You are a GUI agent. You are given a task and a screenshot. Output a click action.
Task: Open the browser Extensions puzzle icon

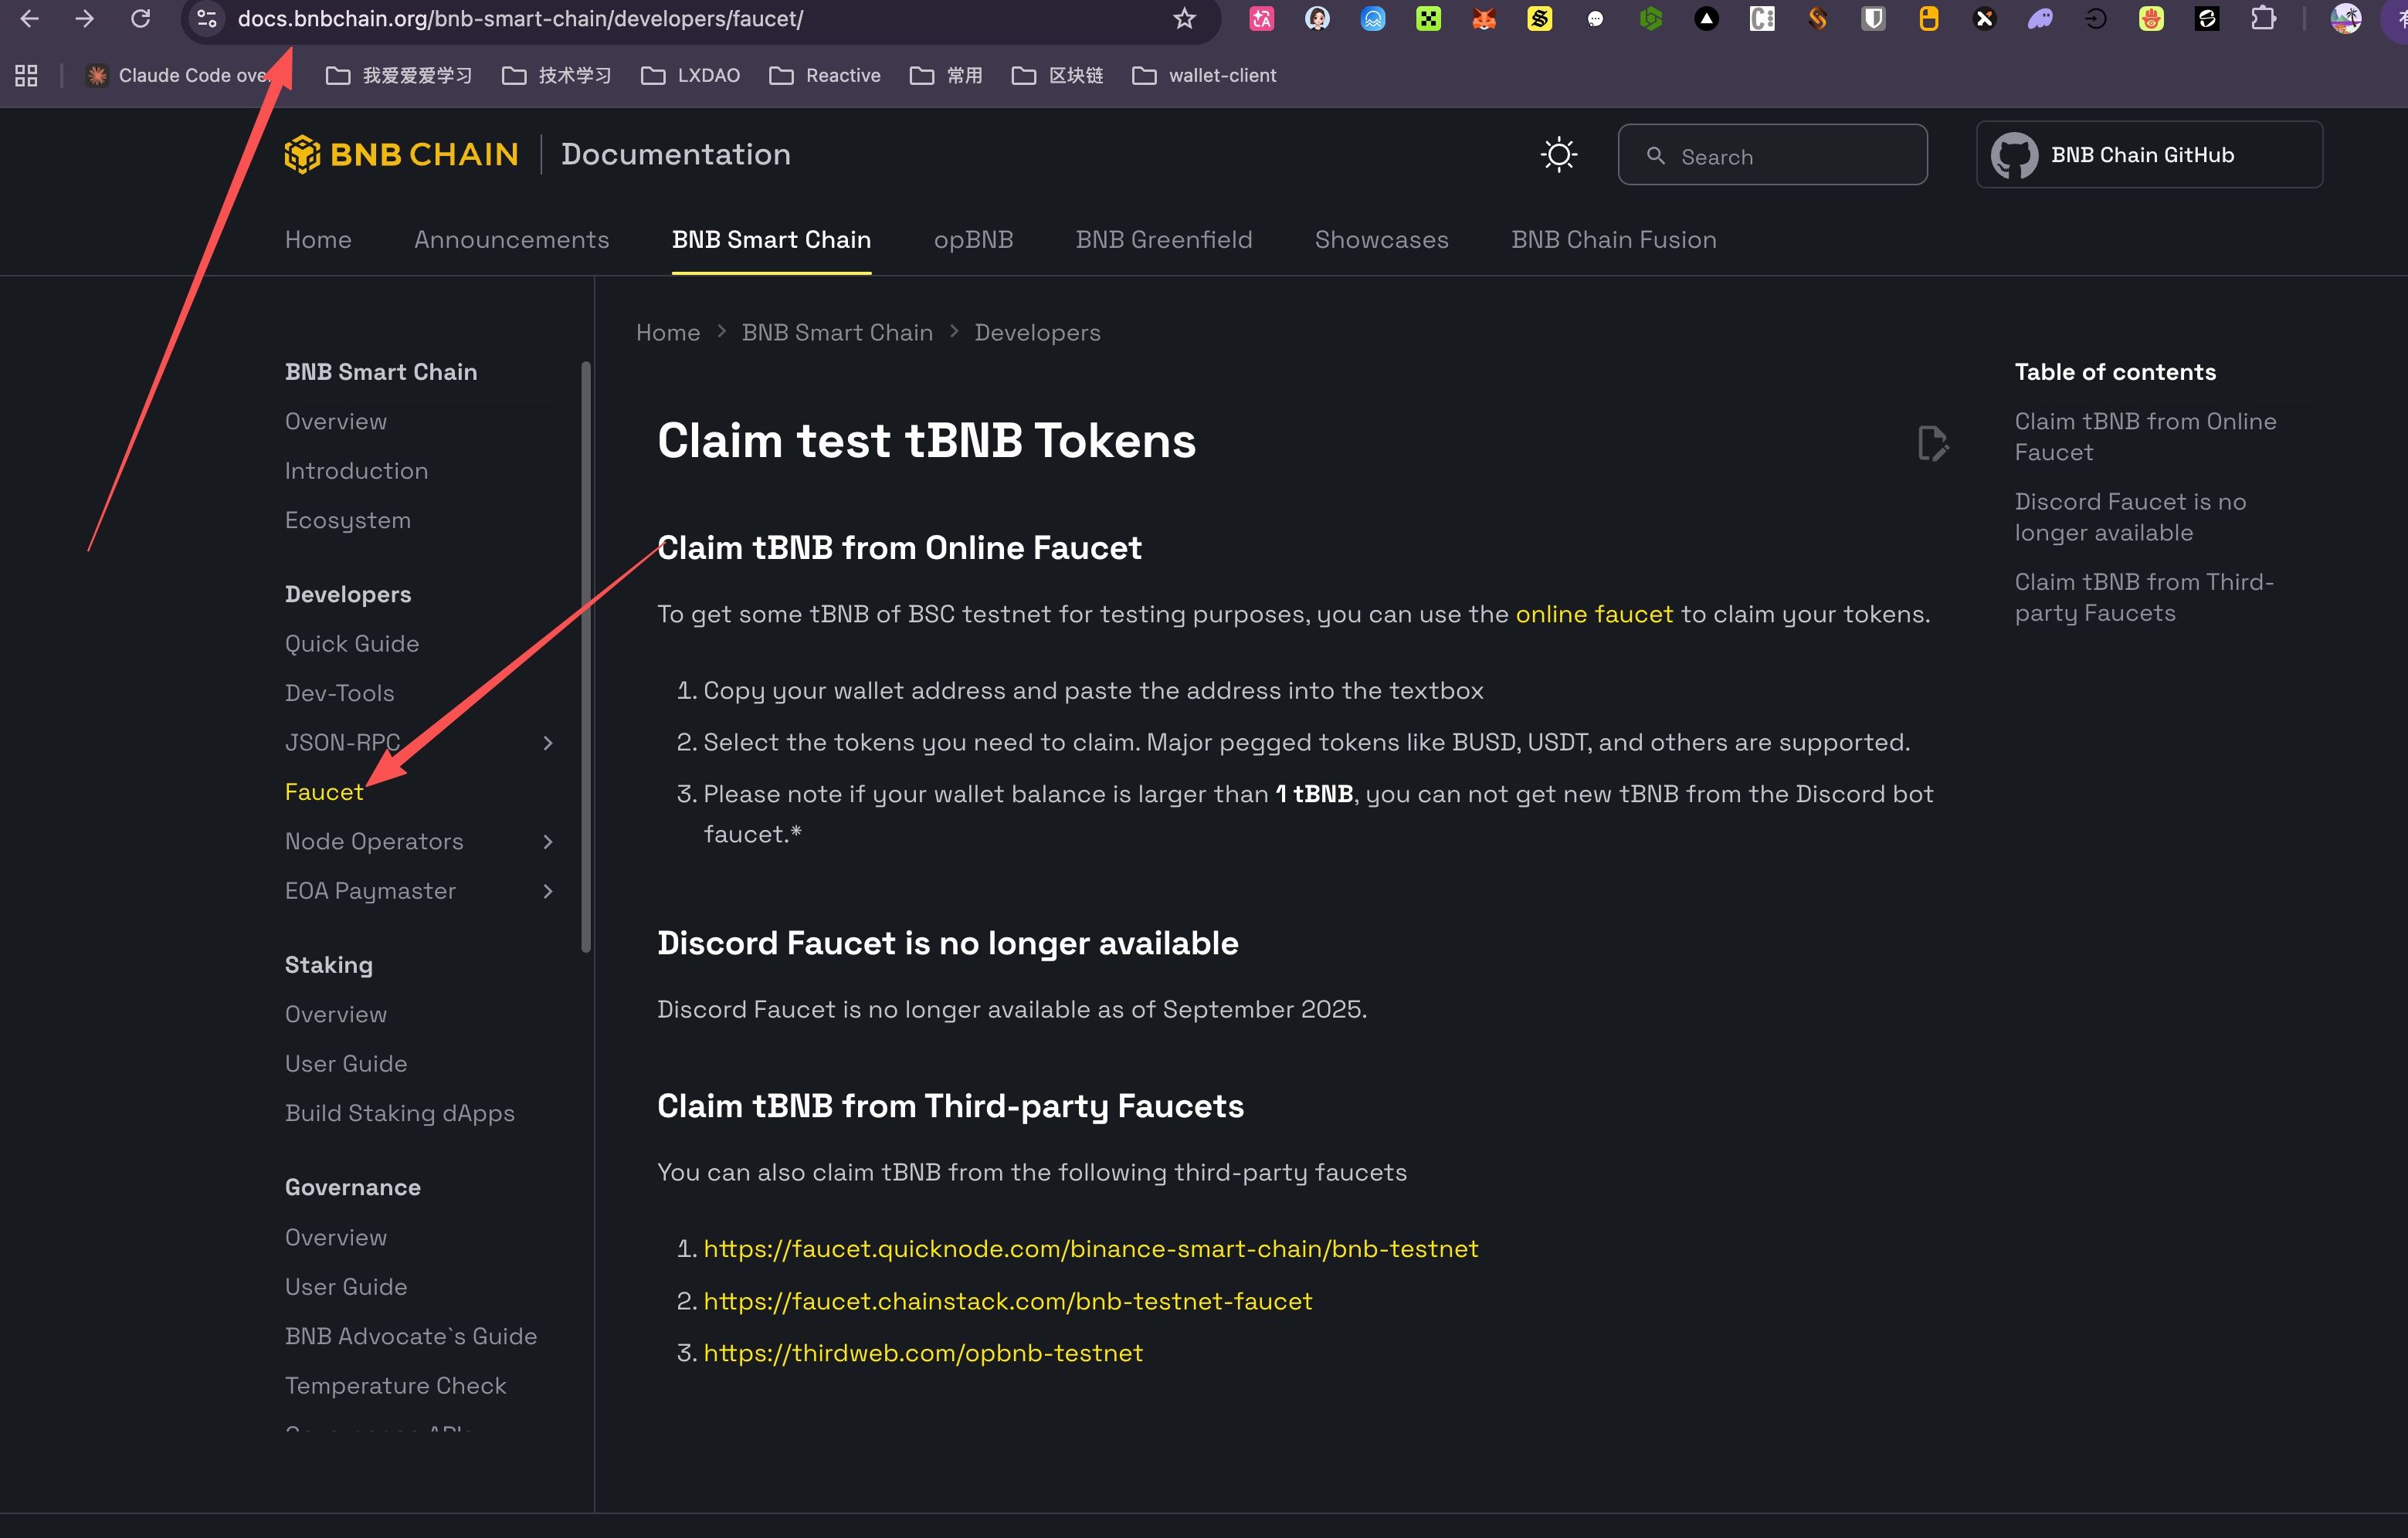(2263, 19)
